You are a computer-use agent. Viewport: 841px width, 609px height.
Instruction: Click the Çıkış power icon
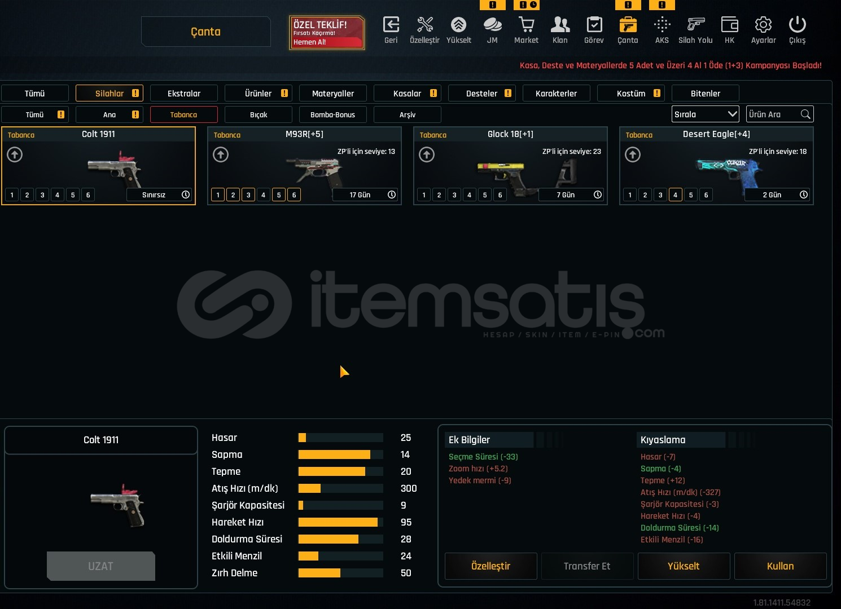797,25
